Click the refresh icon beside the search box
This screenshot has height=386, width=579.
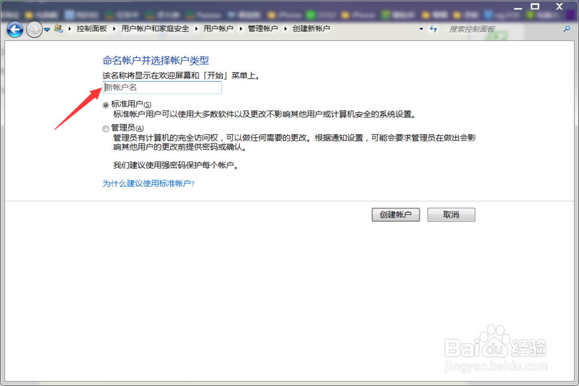pos(434,28)
